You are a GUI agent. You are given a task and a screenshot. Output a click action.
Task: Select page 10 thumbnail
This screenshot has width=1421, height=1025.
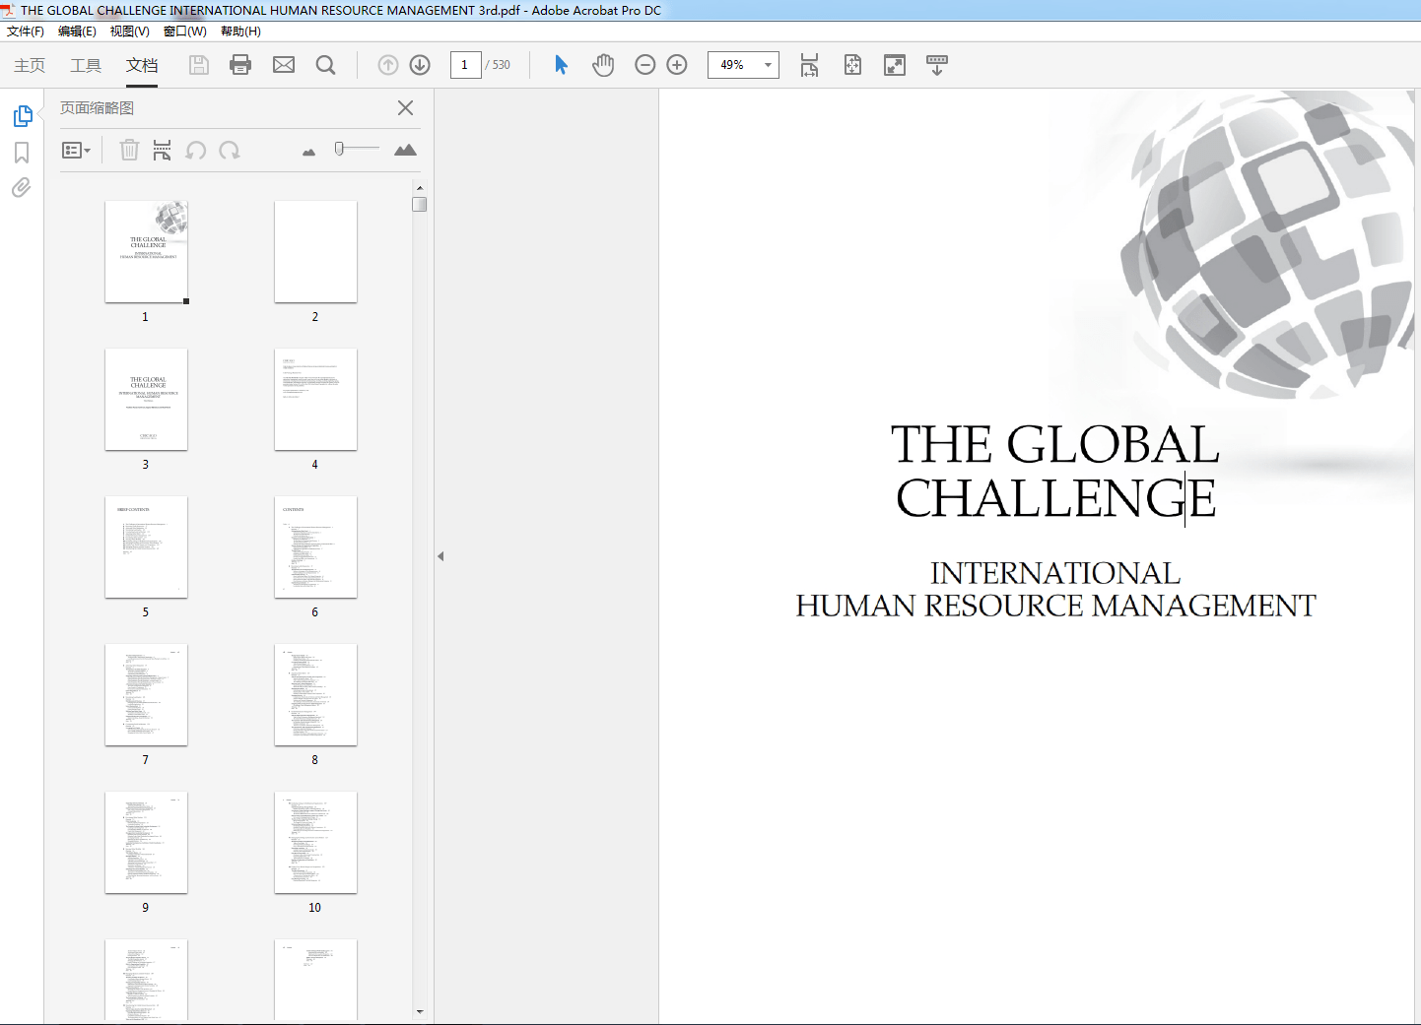[315, 843]
